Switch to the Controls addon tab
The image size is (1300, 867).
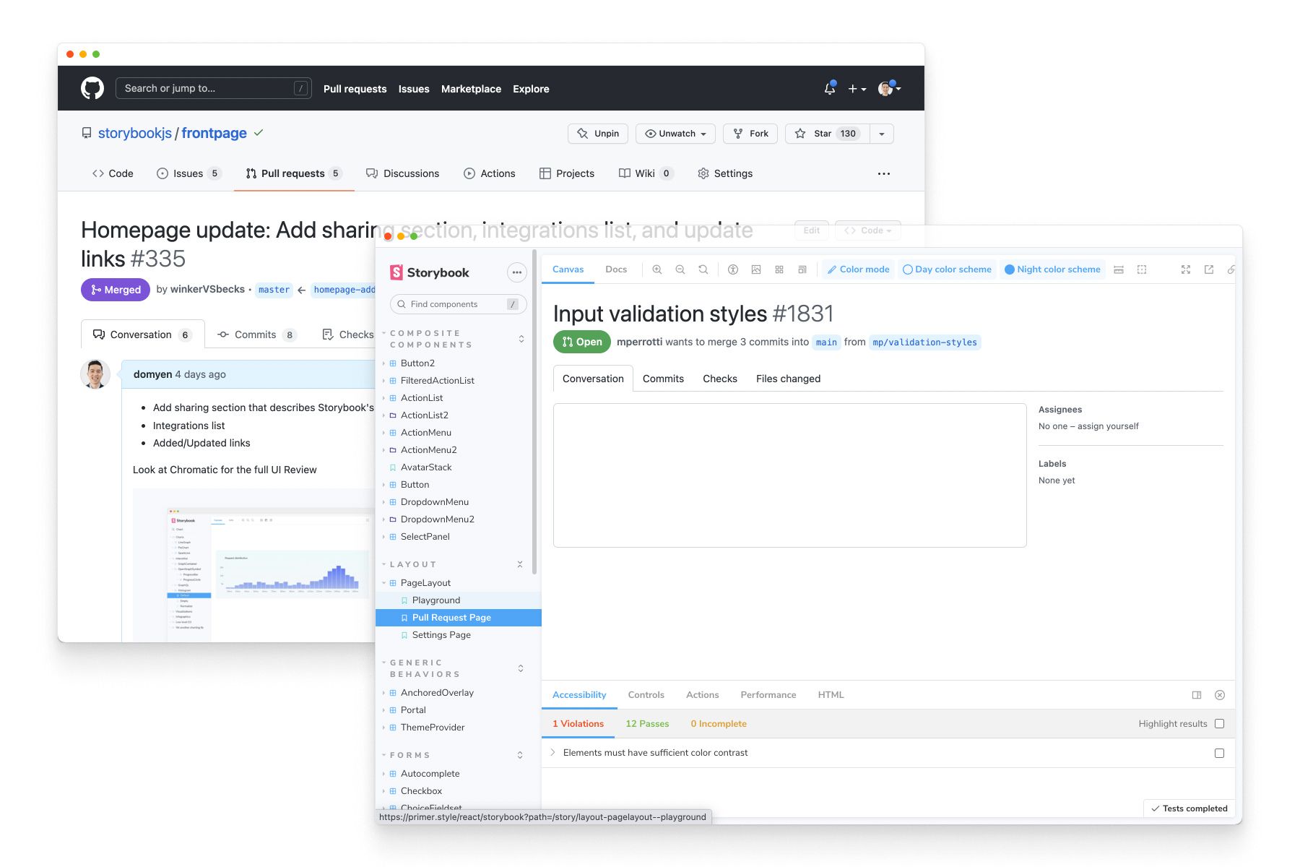[x=646, y=695]
